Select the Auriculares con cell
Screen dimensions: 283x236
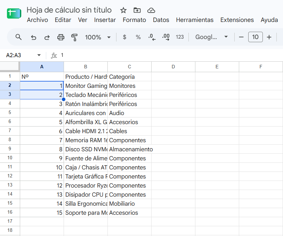(86, 113)
